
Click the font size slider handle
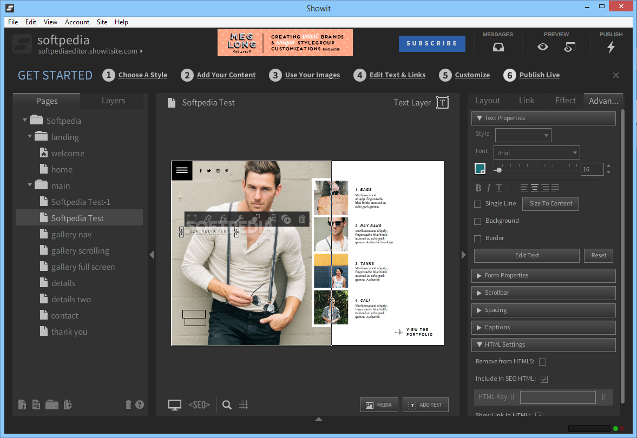499,170
